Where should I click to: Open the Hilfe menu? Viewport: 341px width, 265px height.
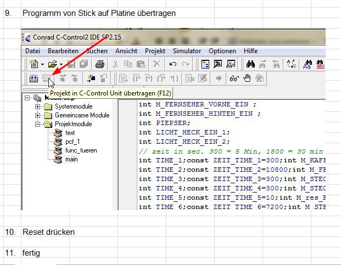251,51
